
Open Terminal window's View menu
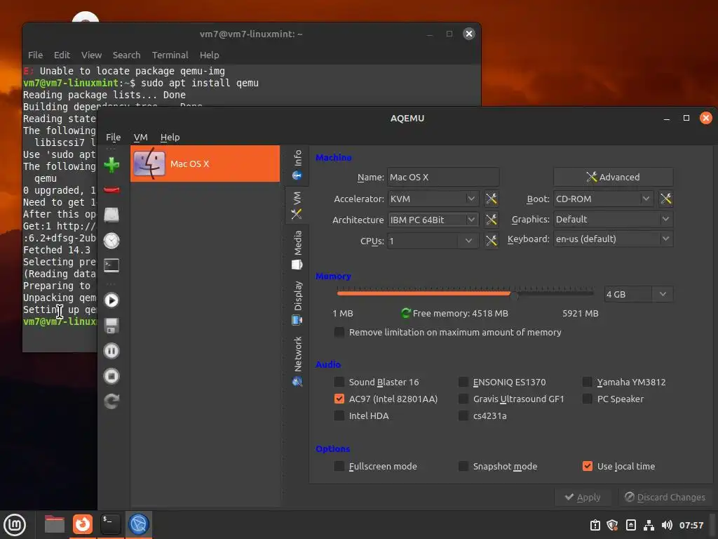pos(92,55)
